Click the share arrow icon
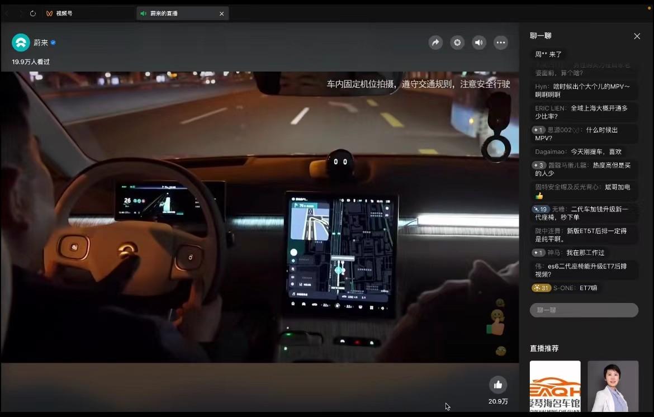Image resolution: width=654 pixels, height=417 pixels. pyautogui.click(x=435, y=42)
